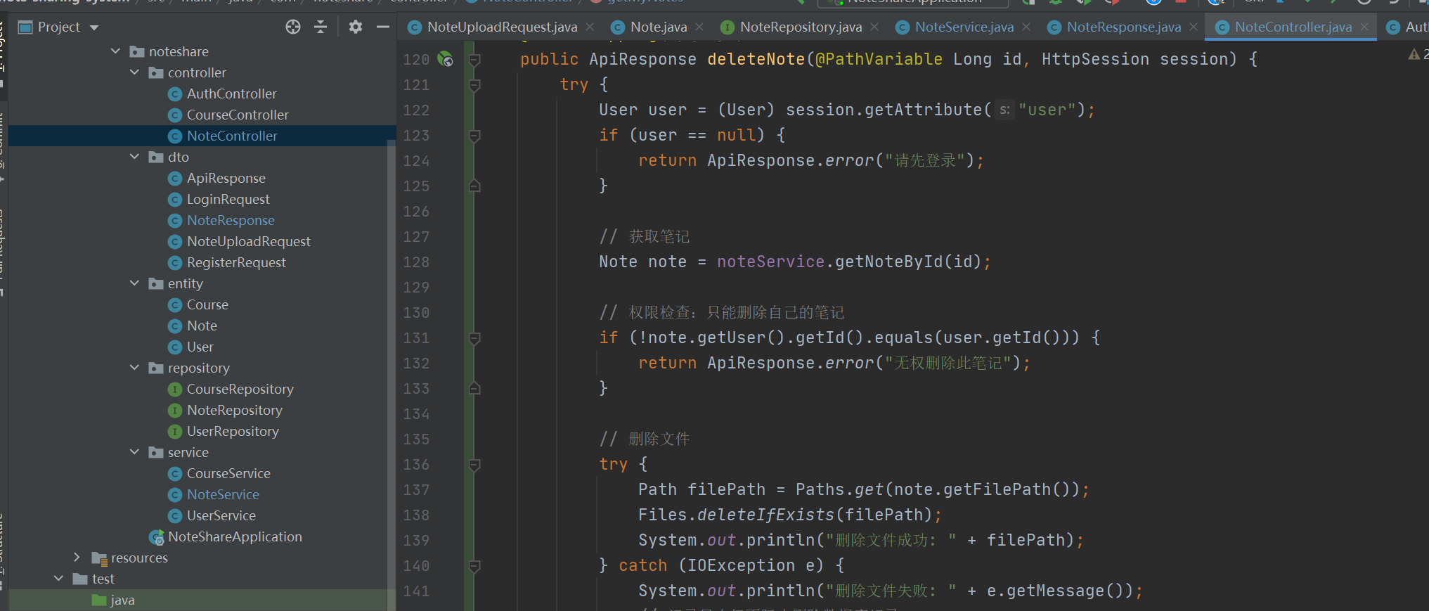Click the deleteNote method name

756,59
